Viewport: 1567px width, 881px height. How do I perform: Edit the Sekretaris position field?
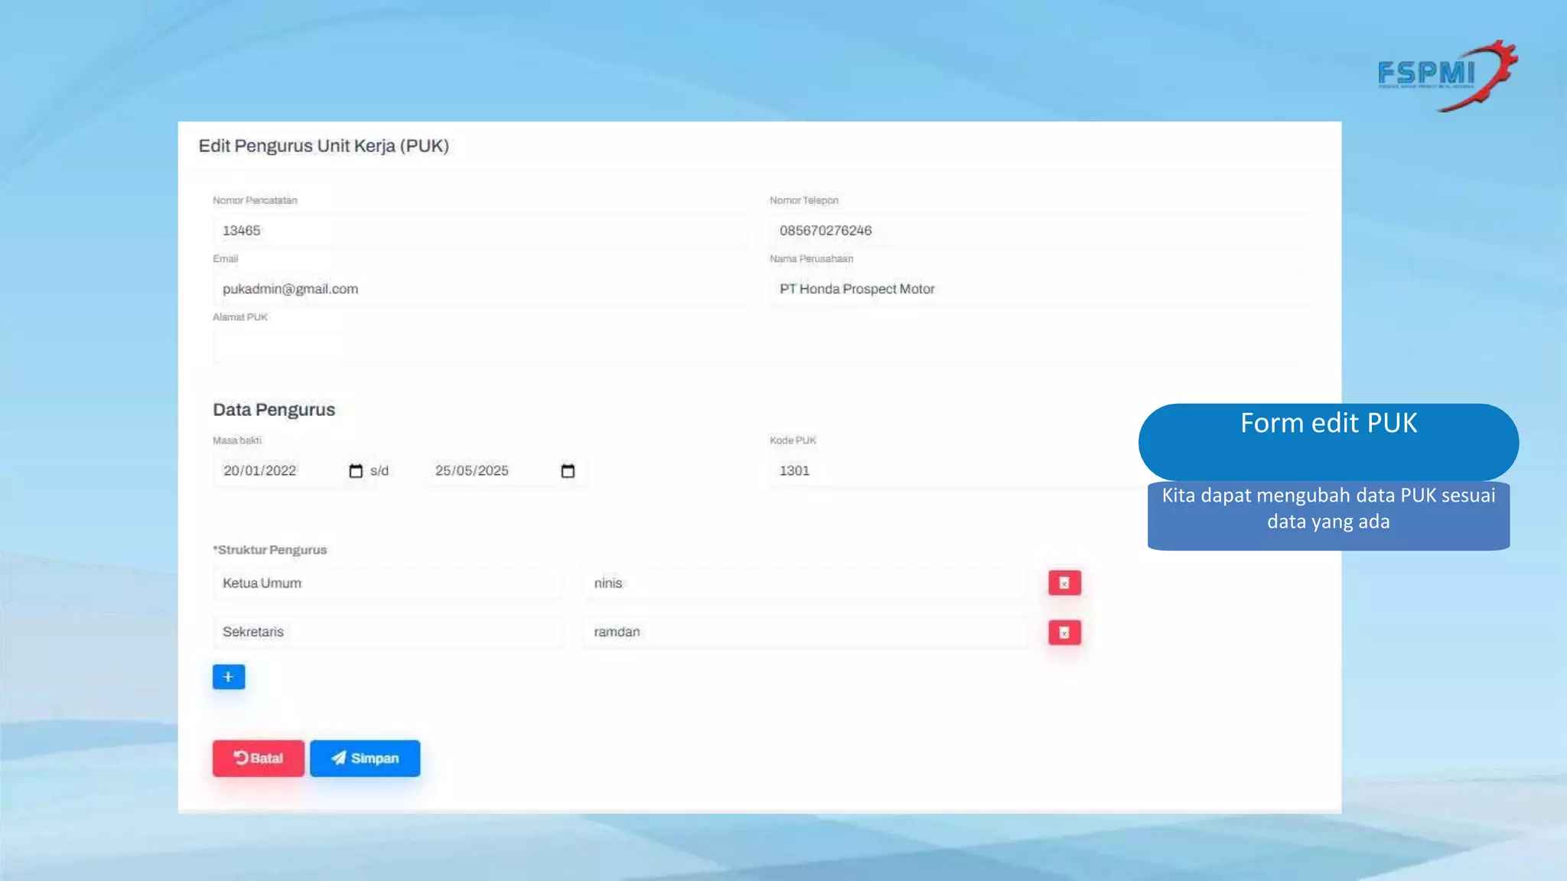click(x=387, y=632)
